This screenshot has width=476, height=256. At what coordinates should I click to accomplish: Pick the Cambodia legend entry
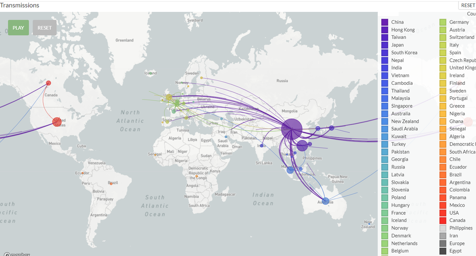pos(402,83)
